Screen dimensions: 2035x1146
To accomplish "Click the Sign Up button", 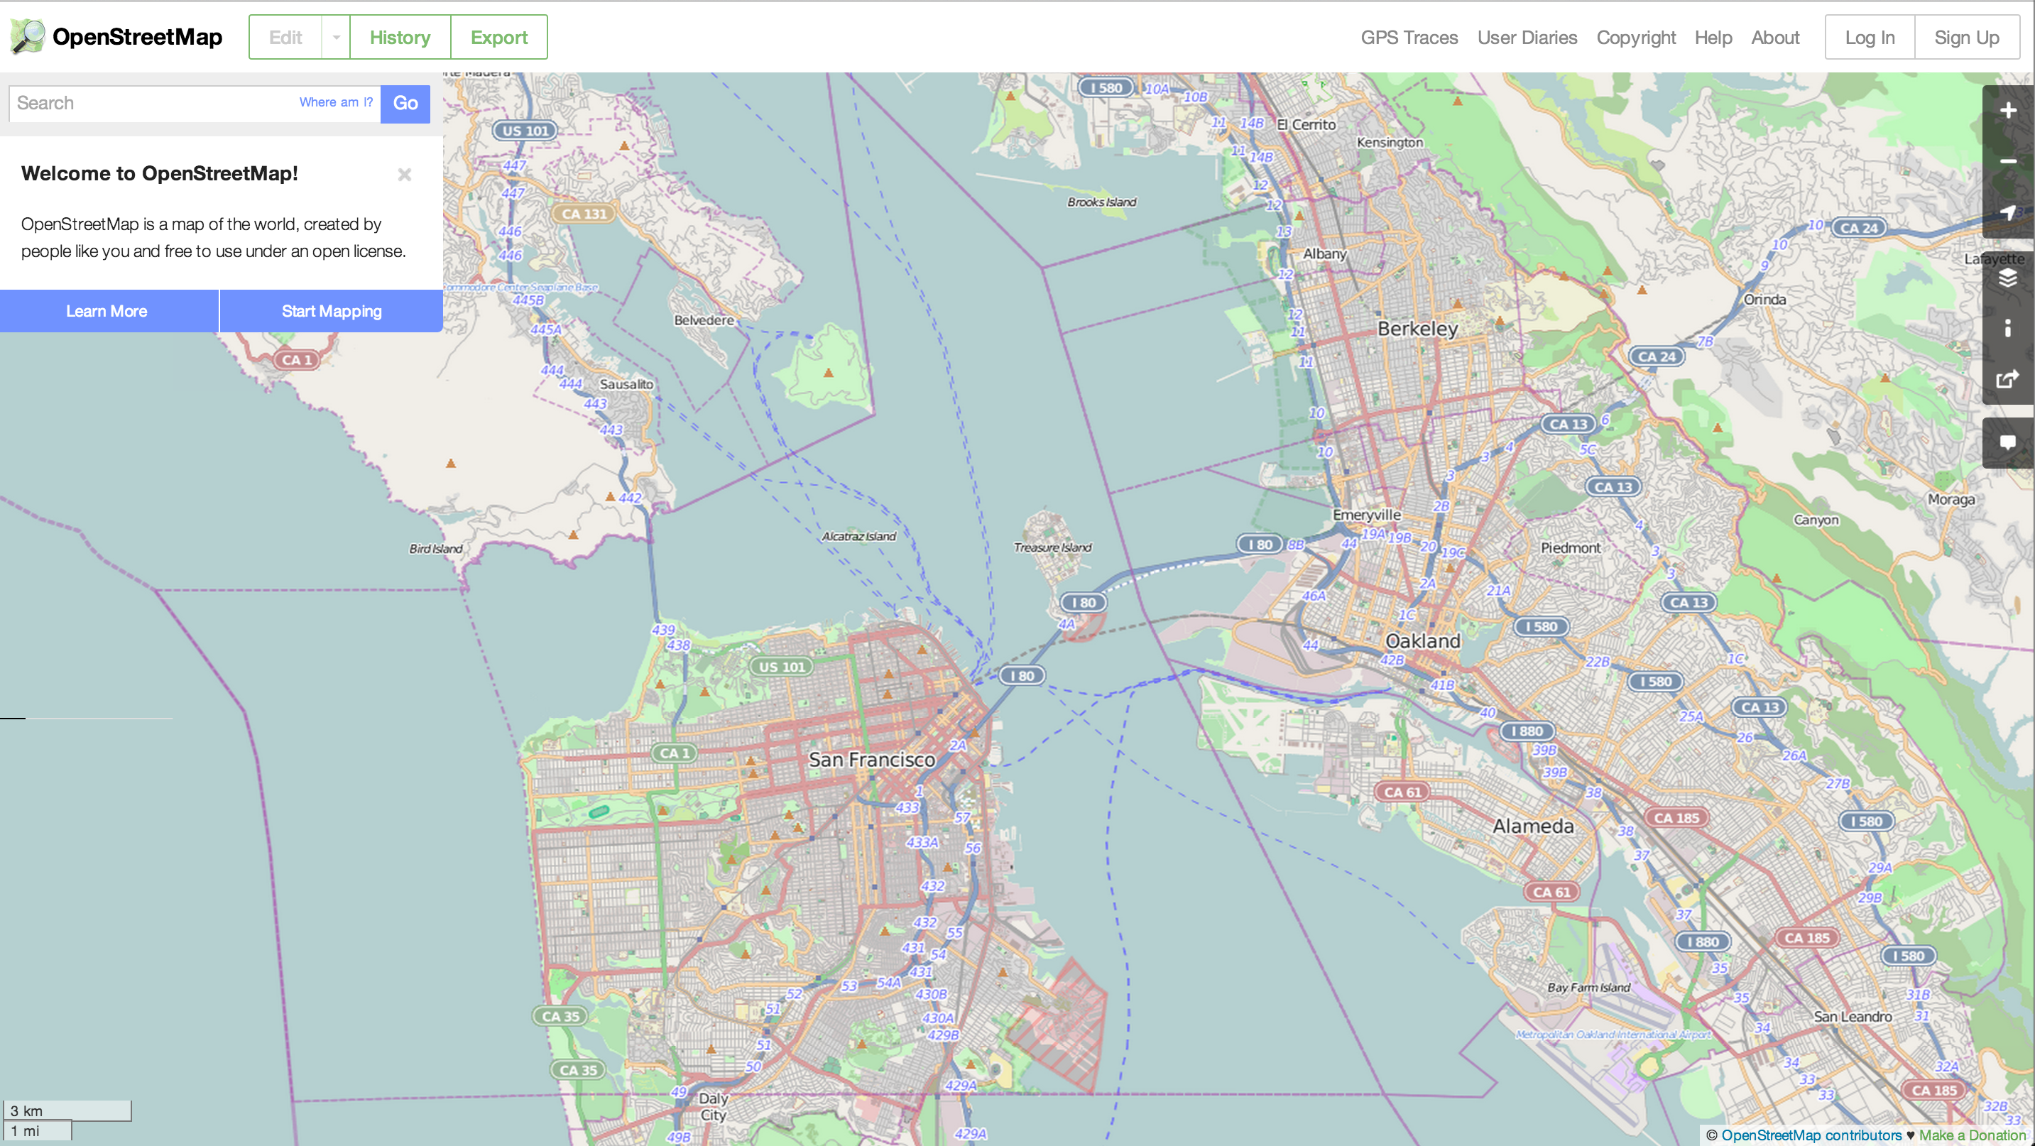I will click(1966, 37).
